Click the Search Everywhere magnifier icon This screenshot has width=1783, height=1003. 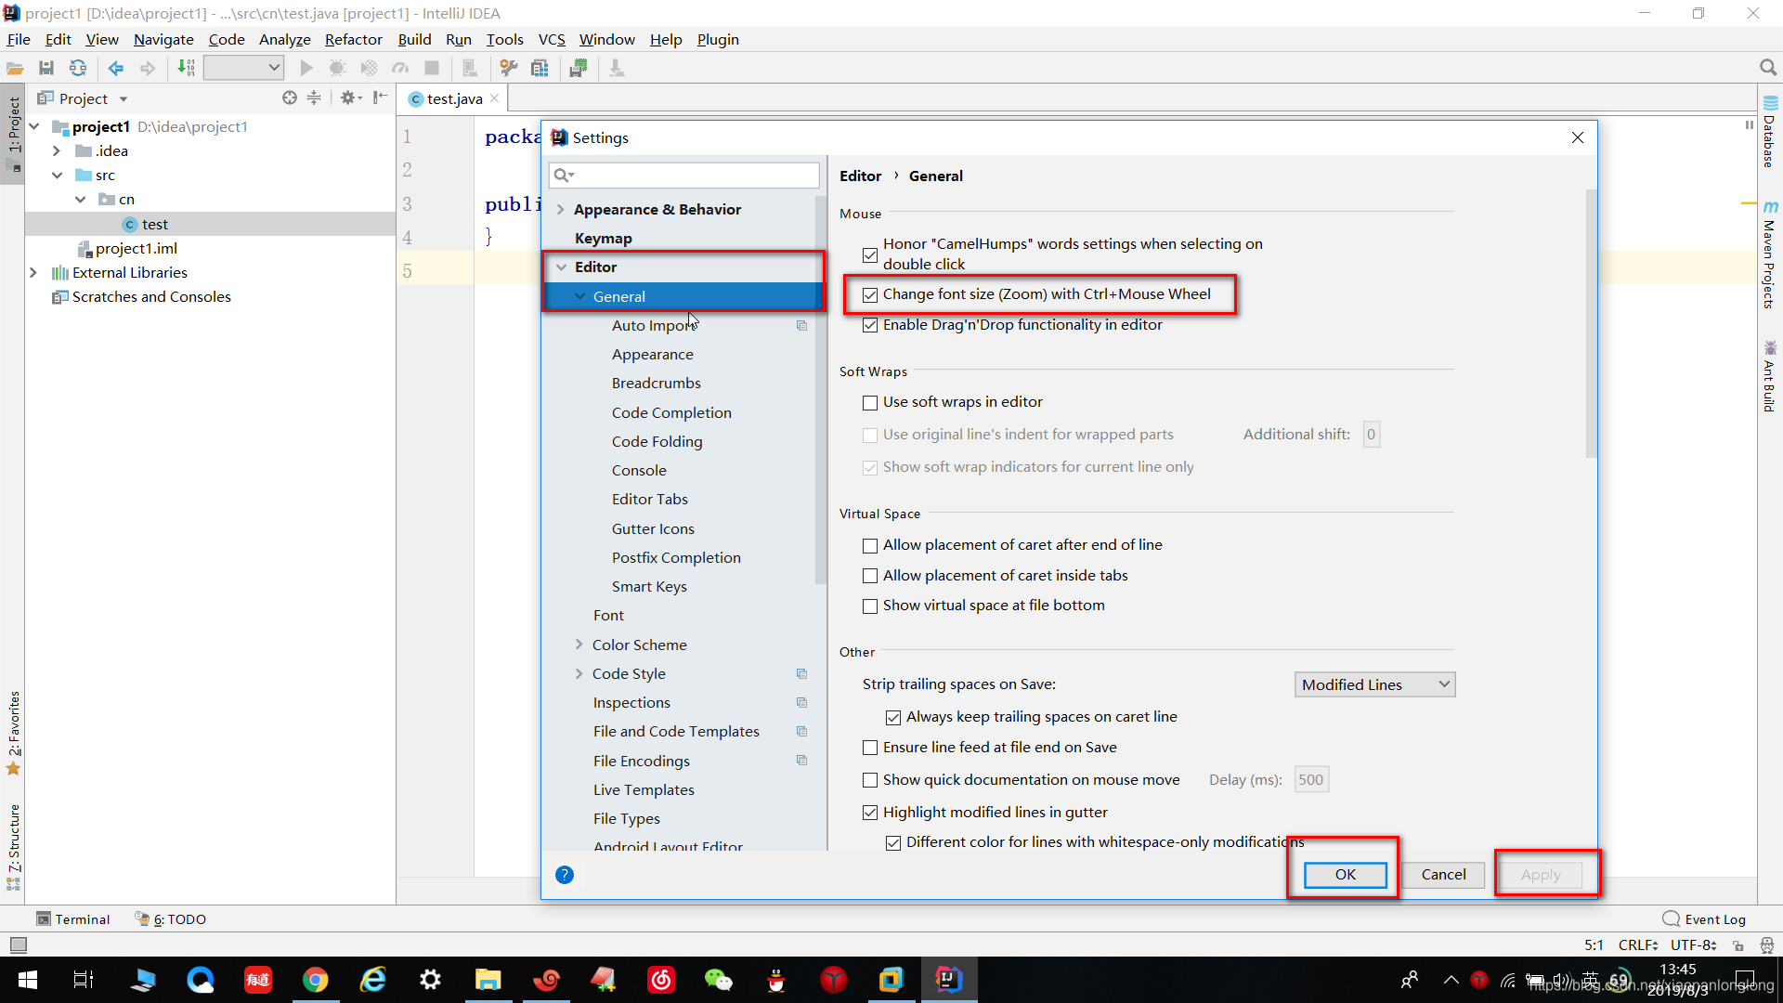tap(1767, 68)
